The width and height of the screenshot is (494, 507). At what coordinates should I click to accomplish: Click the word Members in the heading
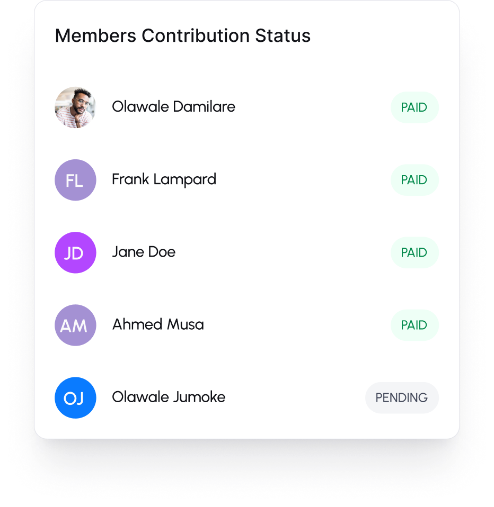95,36
